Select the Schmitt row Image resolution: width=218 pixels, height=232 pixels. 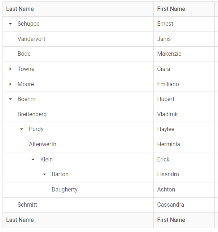pyautogui.click(x=27, y=204)
